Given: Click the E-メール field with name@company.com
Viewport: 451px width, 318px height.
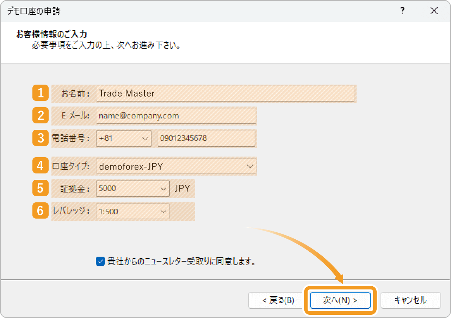Looking at the screenshot, I should point(176,116).
